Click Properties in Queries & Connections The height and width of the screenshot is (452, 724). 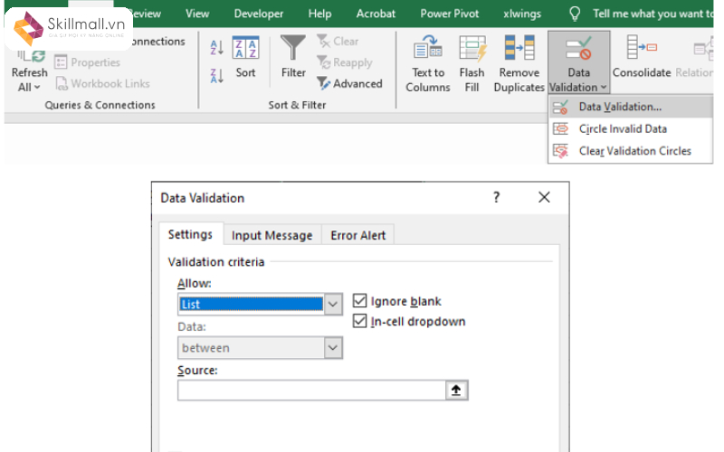[x=87, y=62]
